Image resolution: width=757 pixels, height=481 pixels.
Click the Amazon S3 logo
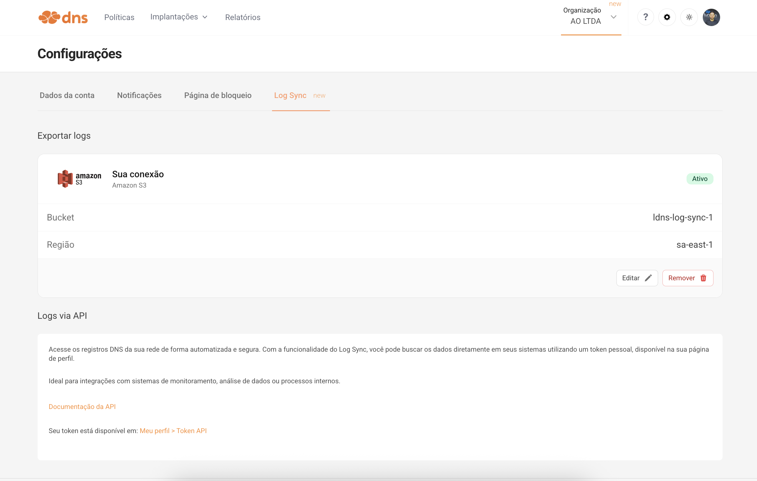tap(79, 178)
